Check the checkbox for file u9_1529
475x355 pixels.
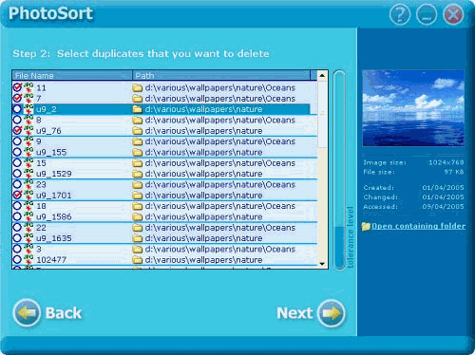(x=17, y=174)
